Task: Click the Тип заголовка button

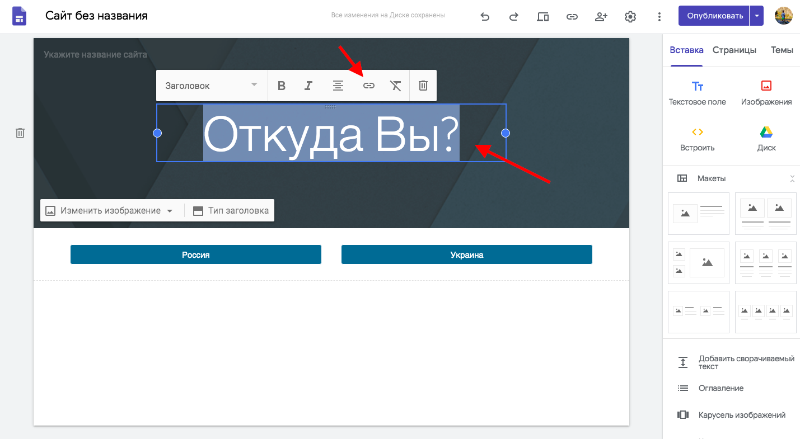Action: 230,211
